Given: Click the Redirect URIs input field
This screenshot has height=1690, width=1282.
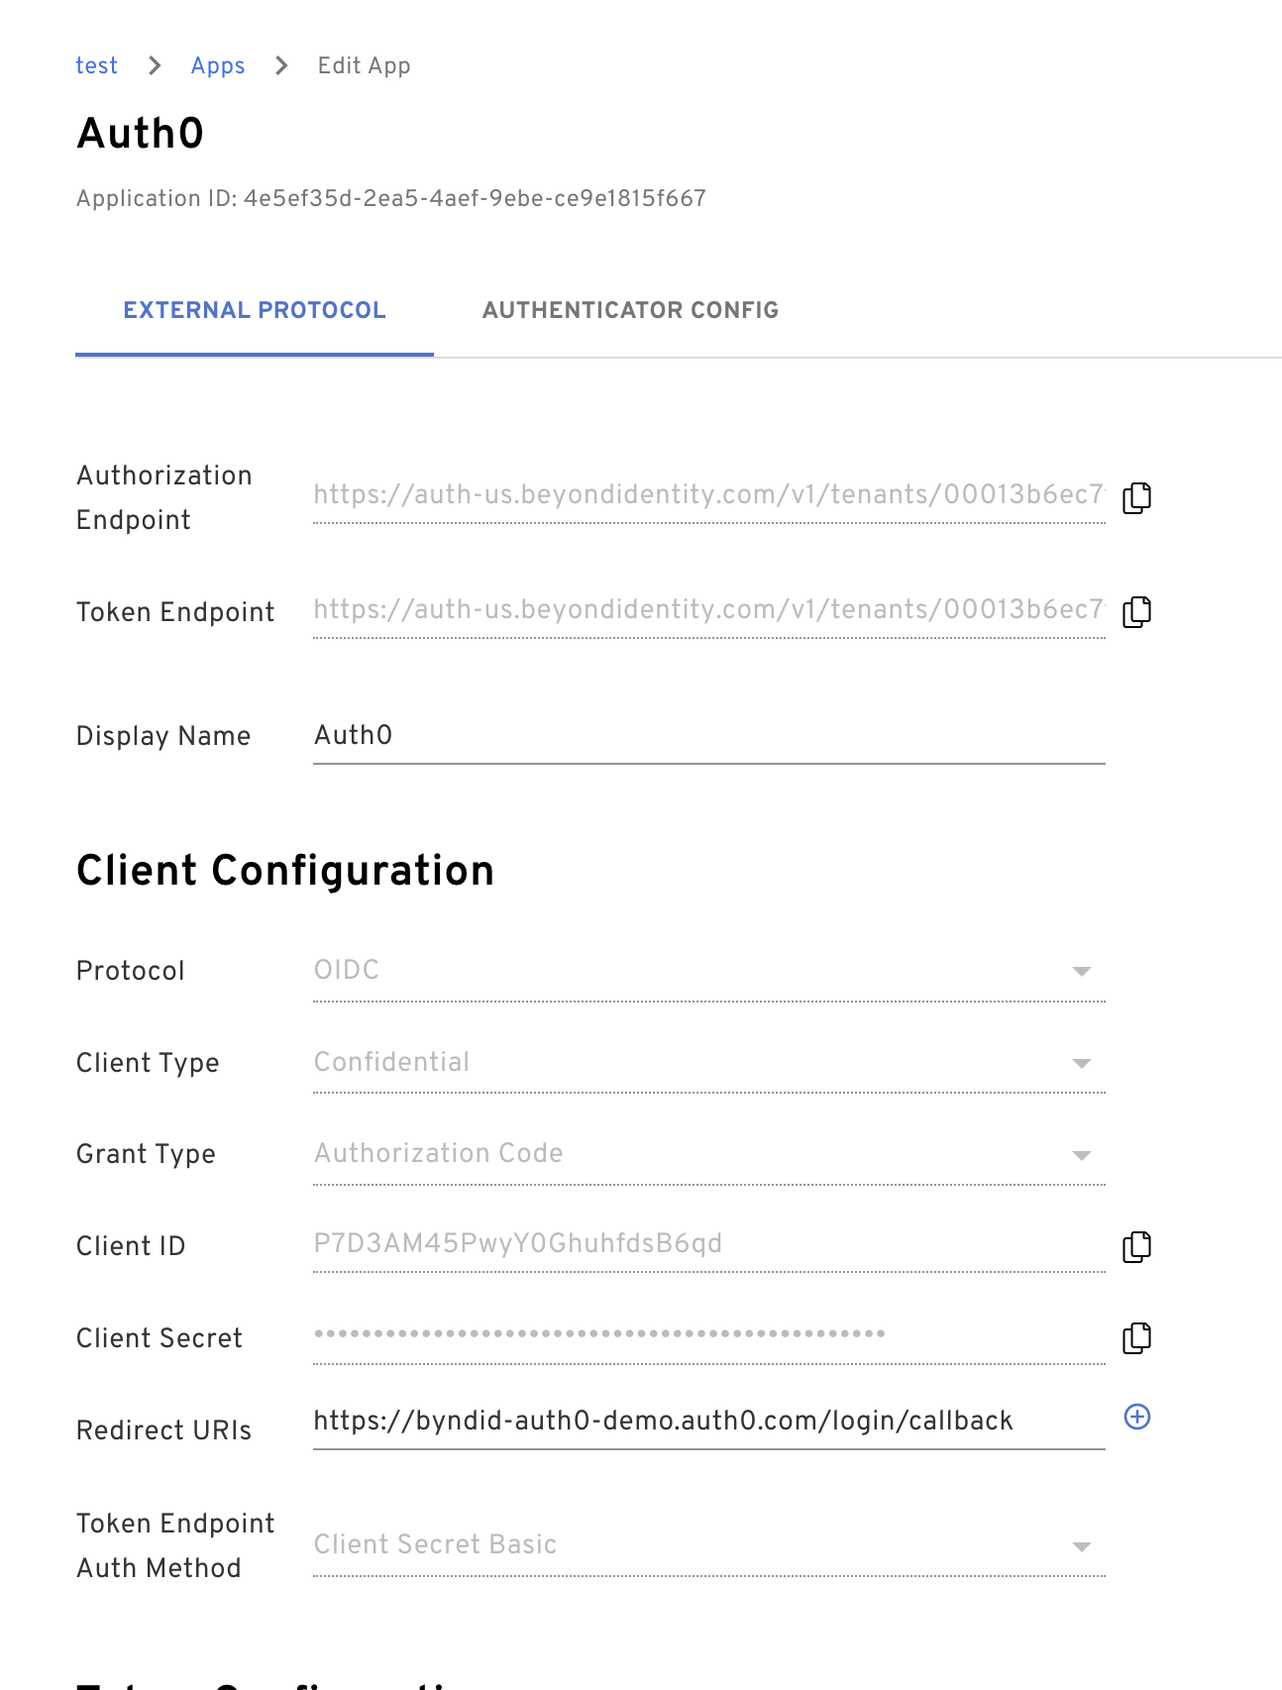Looking at the screenshot, I should pyautogui.click(x=709, y=1422).
